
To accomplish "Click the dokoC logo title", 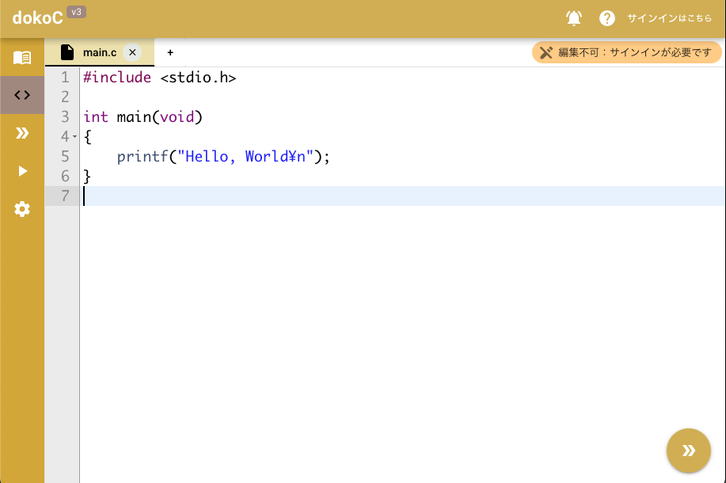I will click(x=37, y=18).
